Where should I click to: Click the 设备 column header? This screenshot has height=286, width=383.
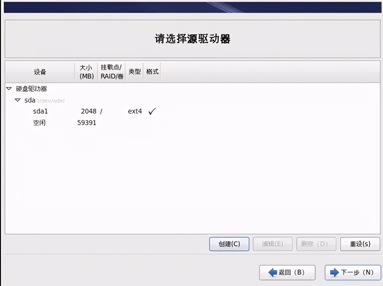(x=40, y=72)
